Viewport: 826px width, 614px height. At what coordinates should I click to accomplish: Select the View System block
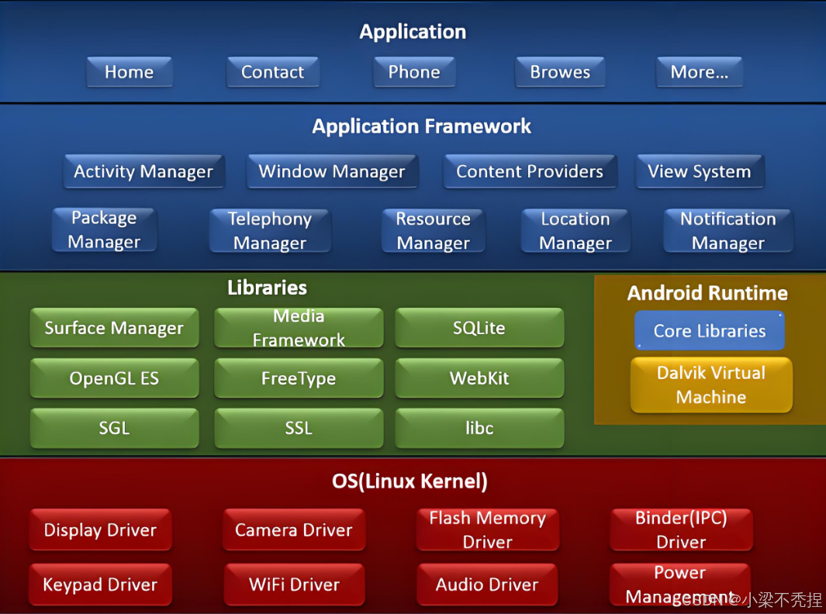(x=700, y=171)
